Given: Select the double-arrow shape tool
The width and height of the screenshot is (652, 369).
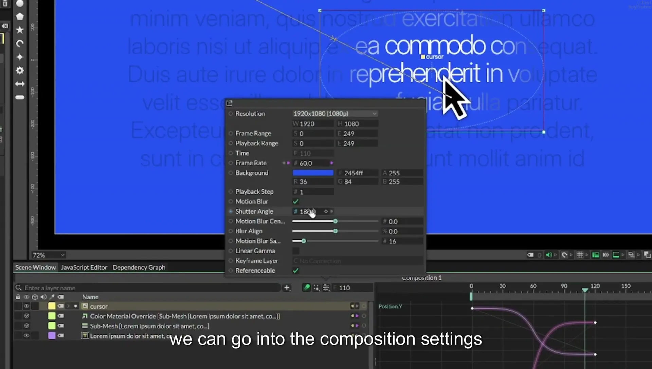Looking at the screenshot, I should [x=20, y=84].
